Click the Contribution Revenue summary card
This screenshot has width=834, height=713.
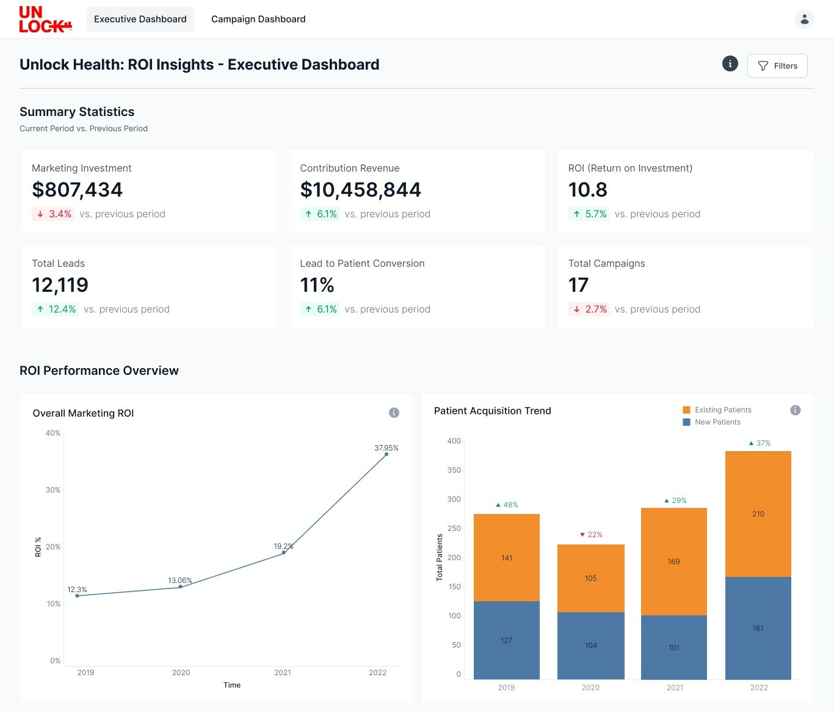416,192
